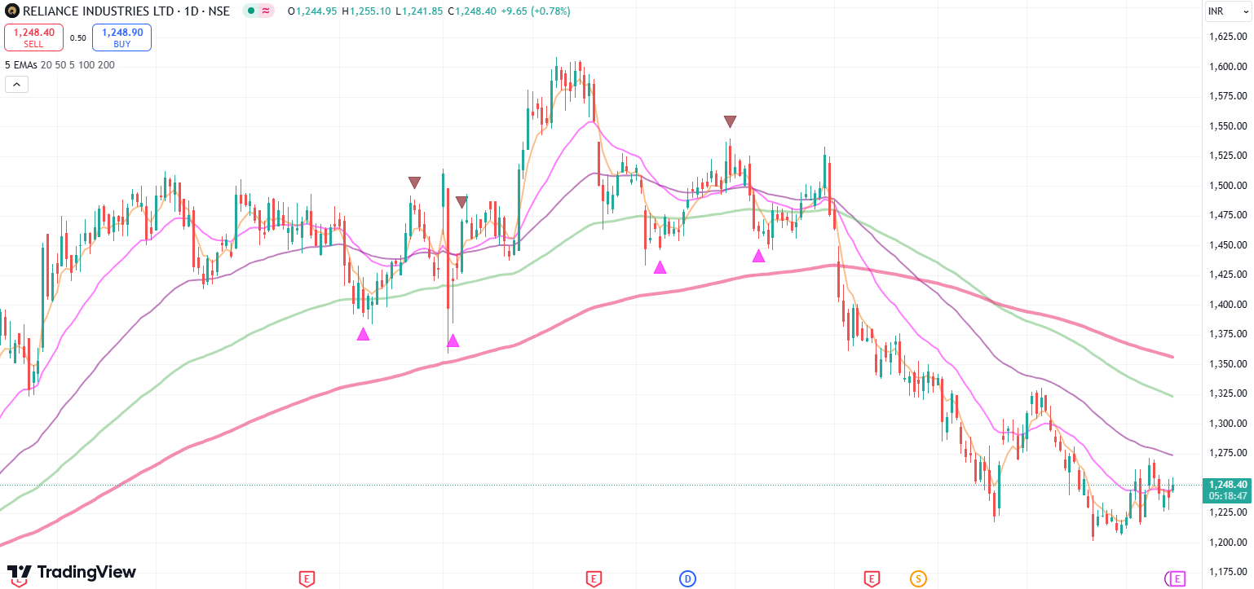The height and width of the screenshot is (589, 1254).
Task: Click the high value H1,255.10
Action: (x=366, y=11)
